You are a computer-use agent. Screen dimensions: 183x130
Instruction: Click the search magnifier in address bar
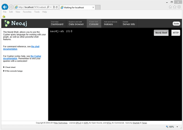(x=48, y=7)
